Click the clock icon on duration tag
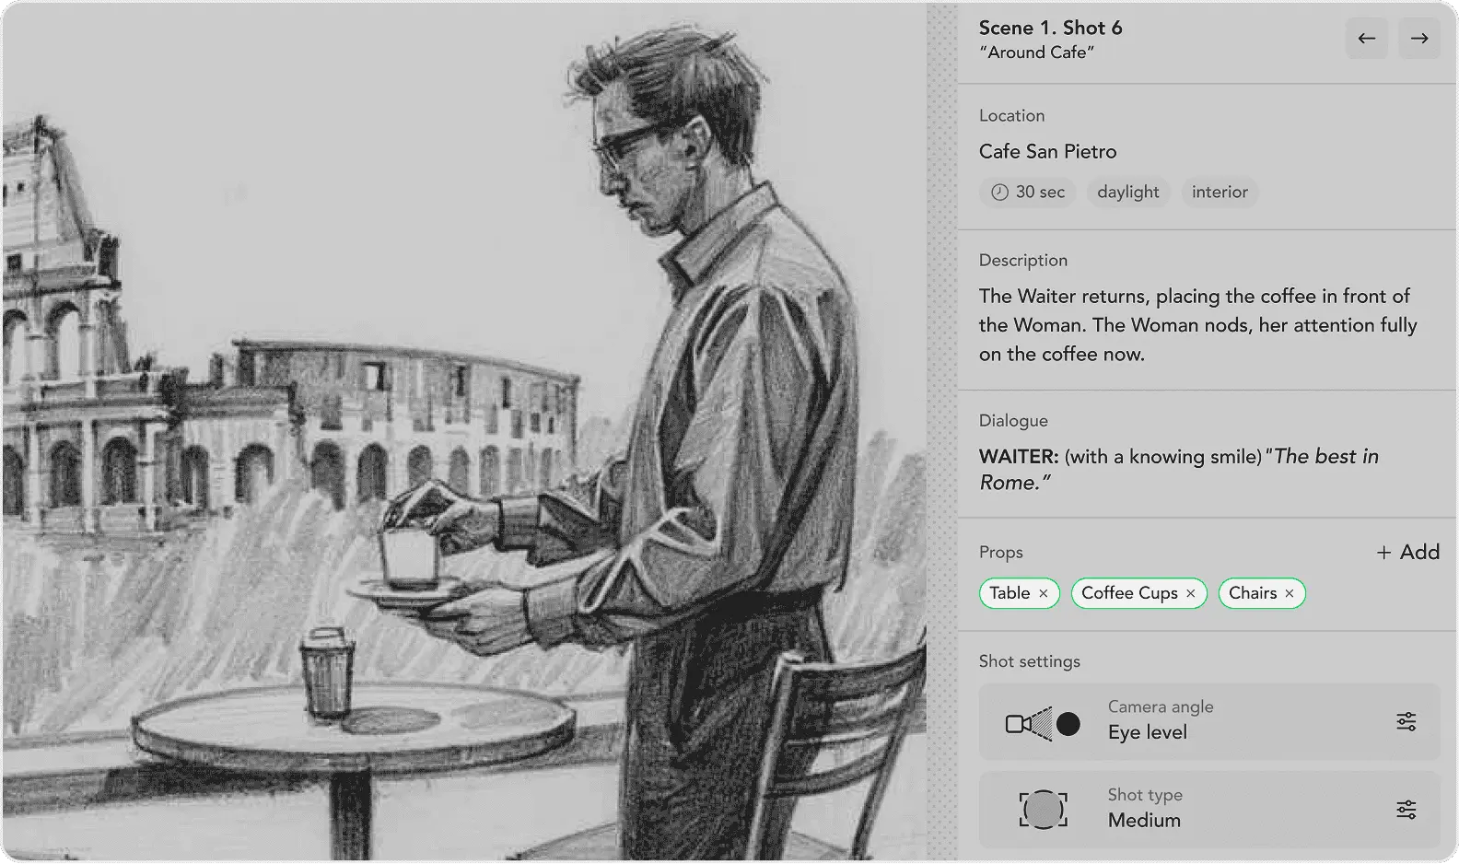The width and height of the screenshot is (1459, 864). click(999, 193)
